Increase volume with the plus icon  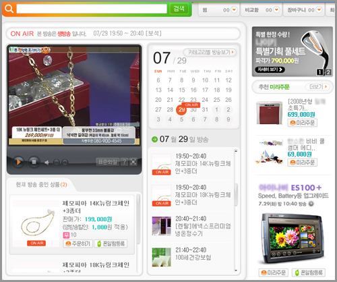click(65, 163)
